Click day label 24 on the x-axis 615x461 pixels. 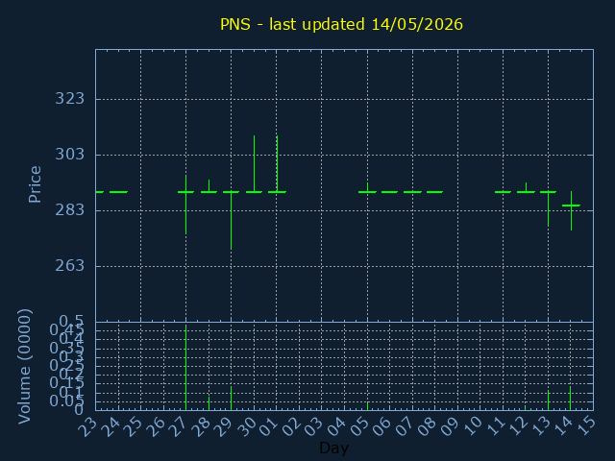point(111,426)
